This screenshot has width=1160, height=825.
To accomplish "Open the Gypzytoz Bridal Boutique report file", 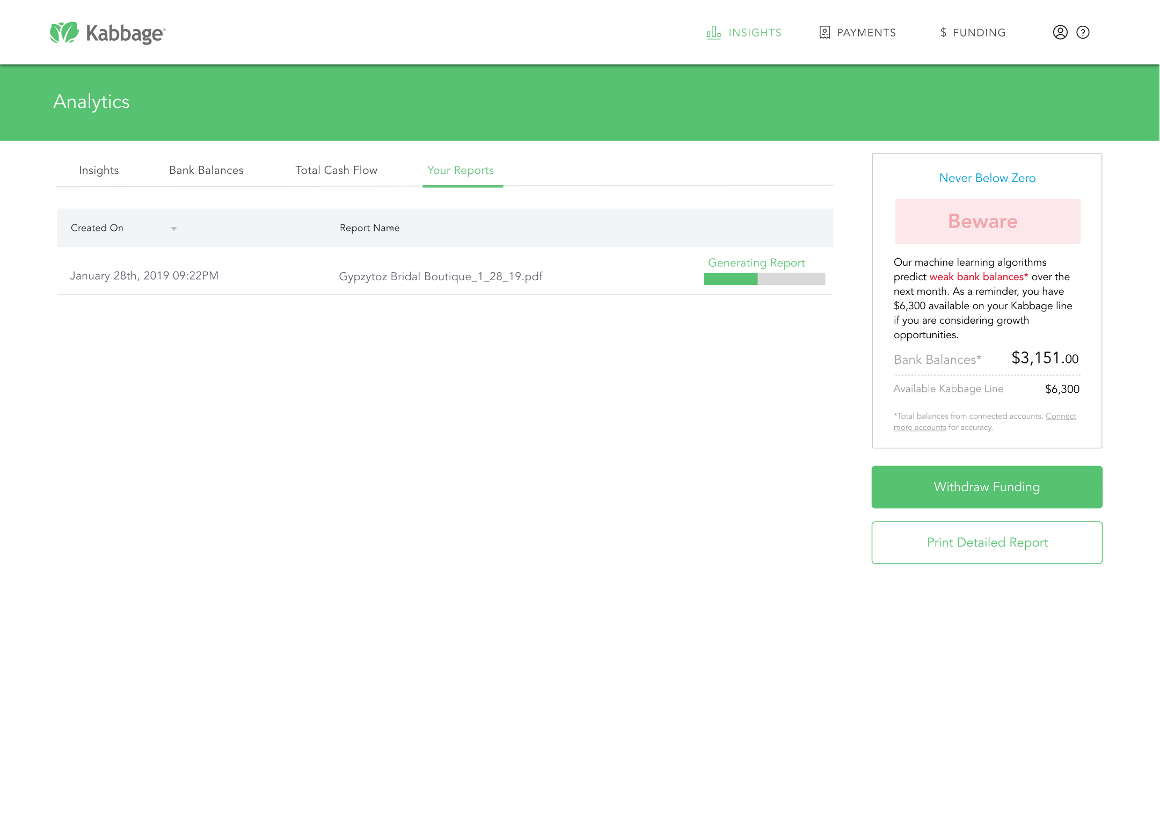I will point(440,276).
